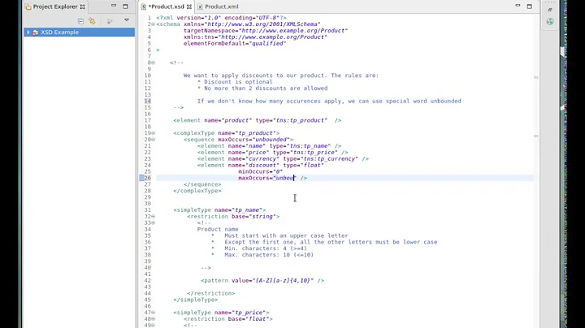Close the Project Explorer tab via its X icon
Screen dimensions: 585x328
pos(83,6)
